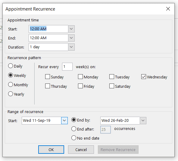Viewport: 178px width, 161px height.
Task: Close the Appointment Recurrence dialog
Action: 168,9
